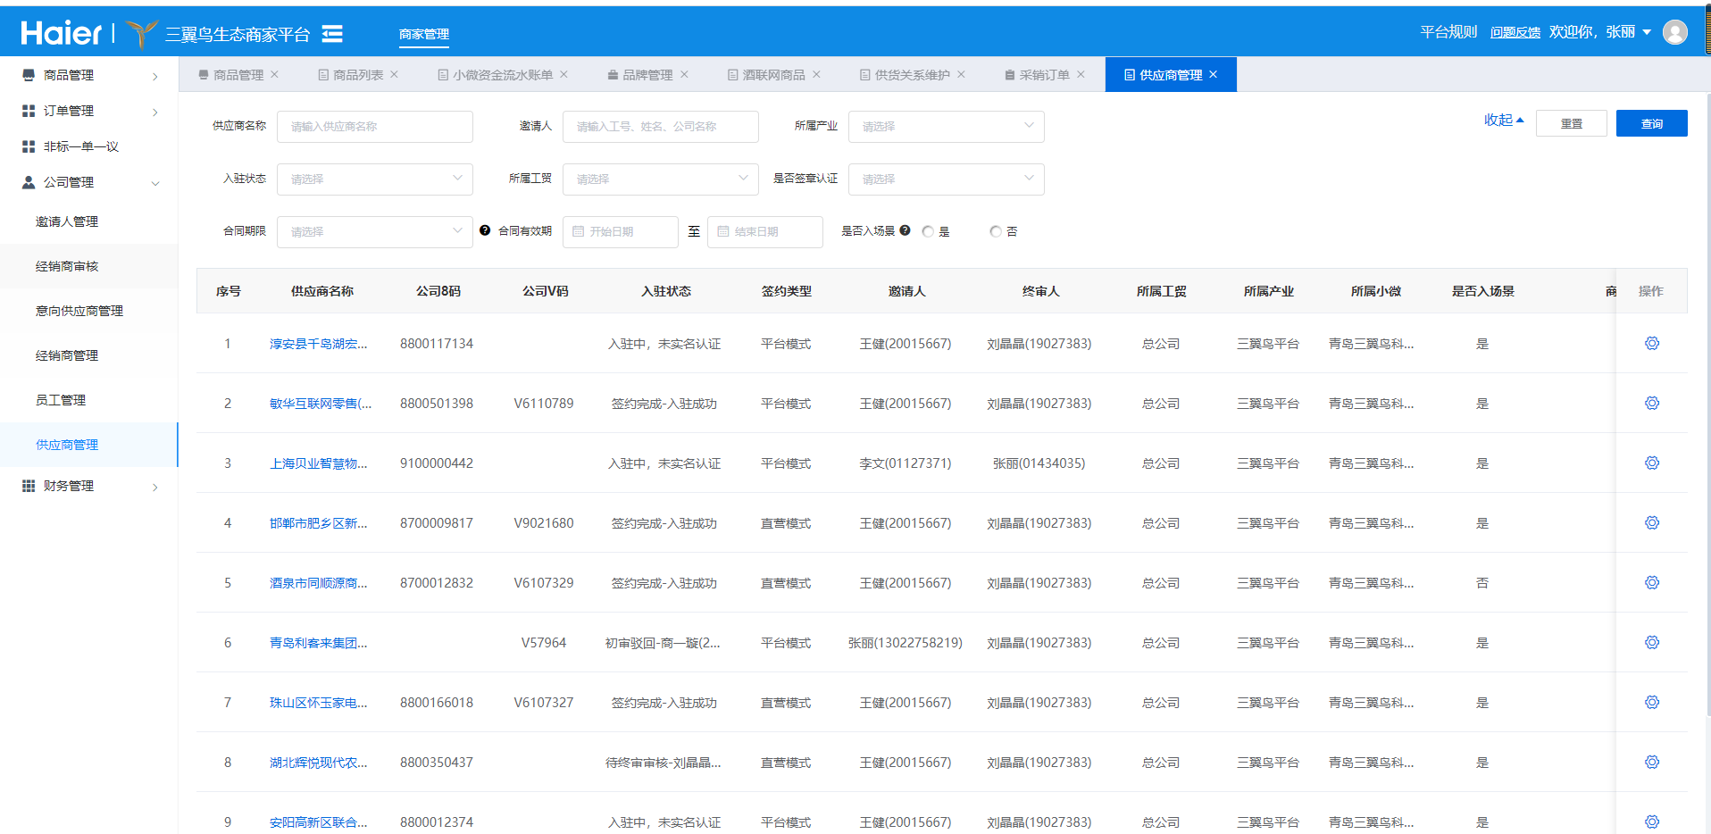Open the gear action for row 5

[x=1651, y=582]
